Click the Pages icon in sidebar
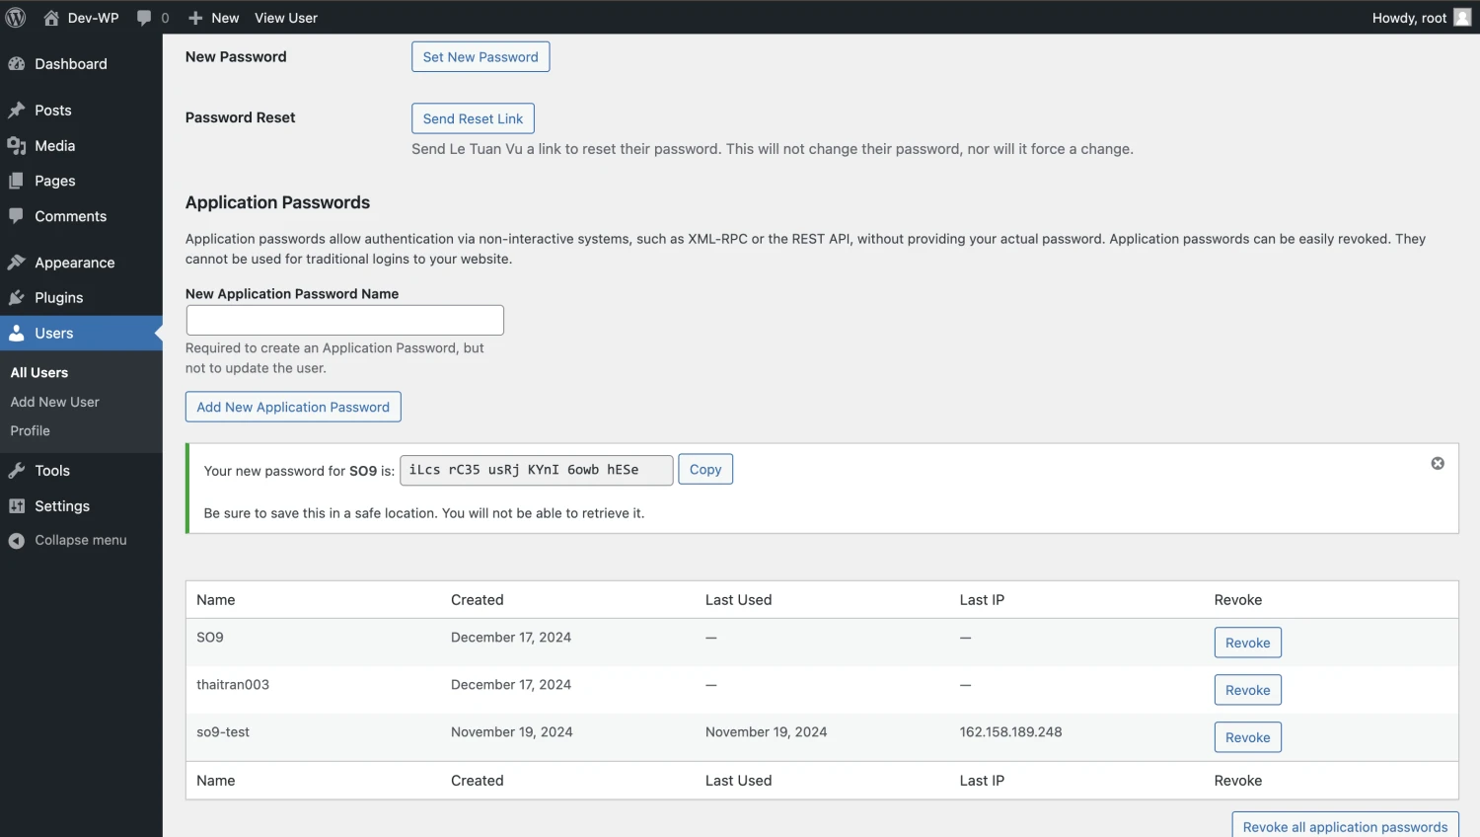The width and height of the screenshot is (1480, 837). pyautogui.click(x=17, y=182)
